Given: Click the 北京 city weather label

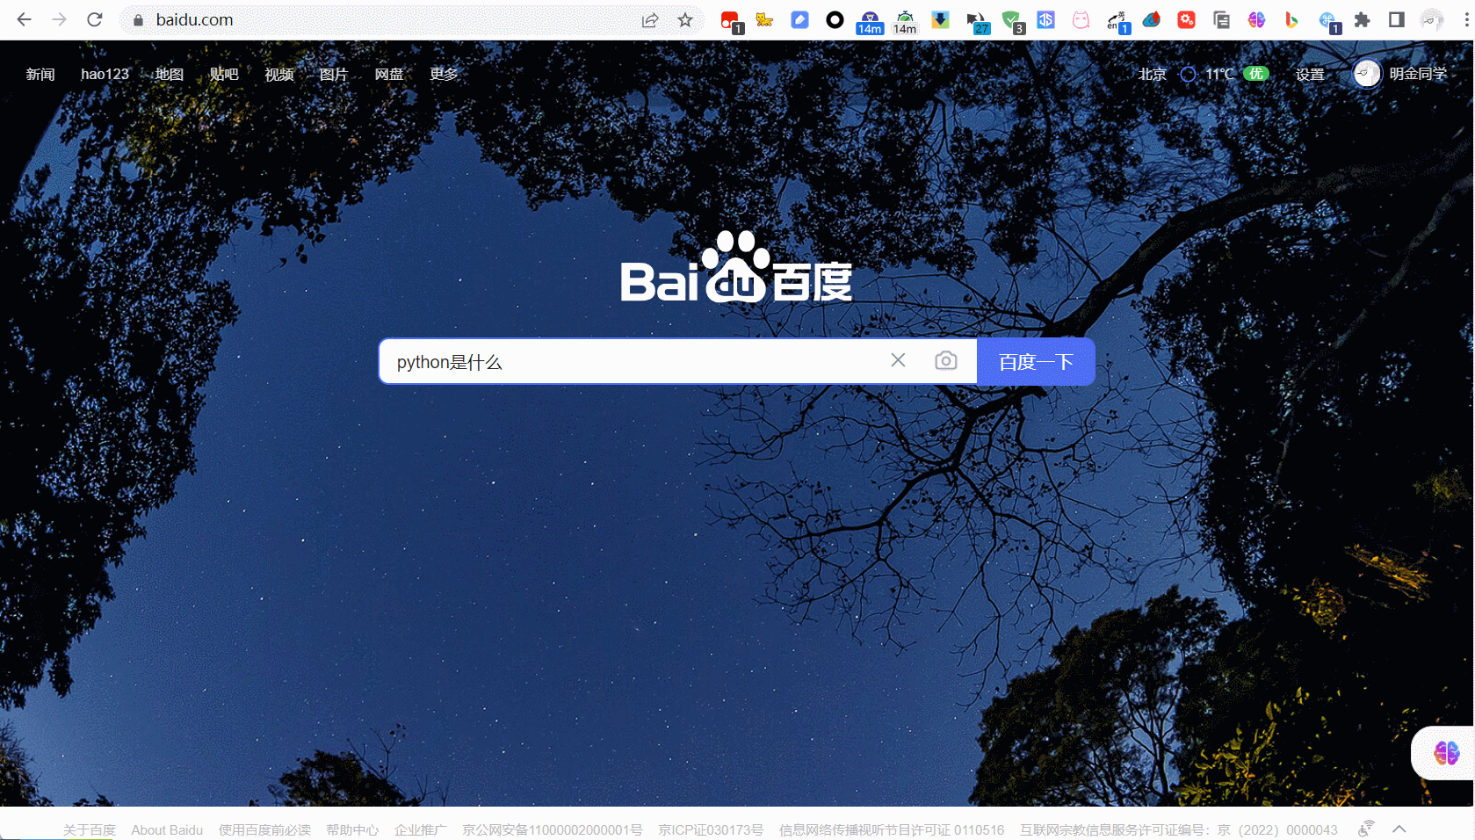Looking at the screenshot, I should 1153,74.
